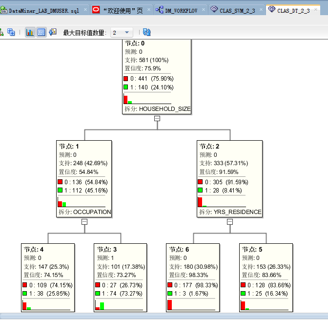Click the SQL worksheet icon on first tab

pos(3,10)
